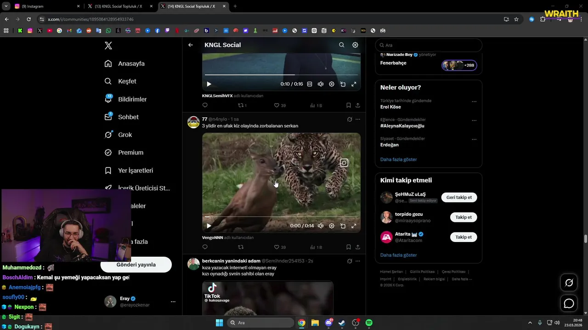Image resolution: width=588 pixels, height=330 pixels.
Task: Open Eray account menu three dots
Action: tap(173, 302)
